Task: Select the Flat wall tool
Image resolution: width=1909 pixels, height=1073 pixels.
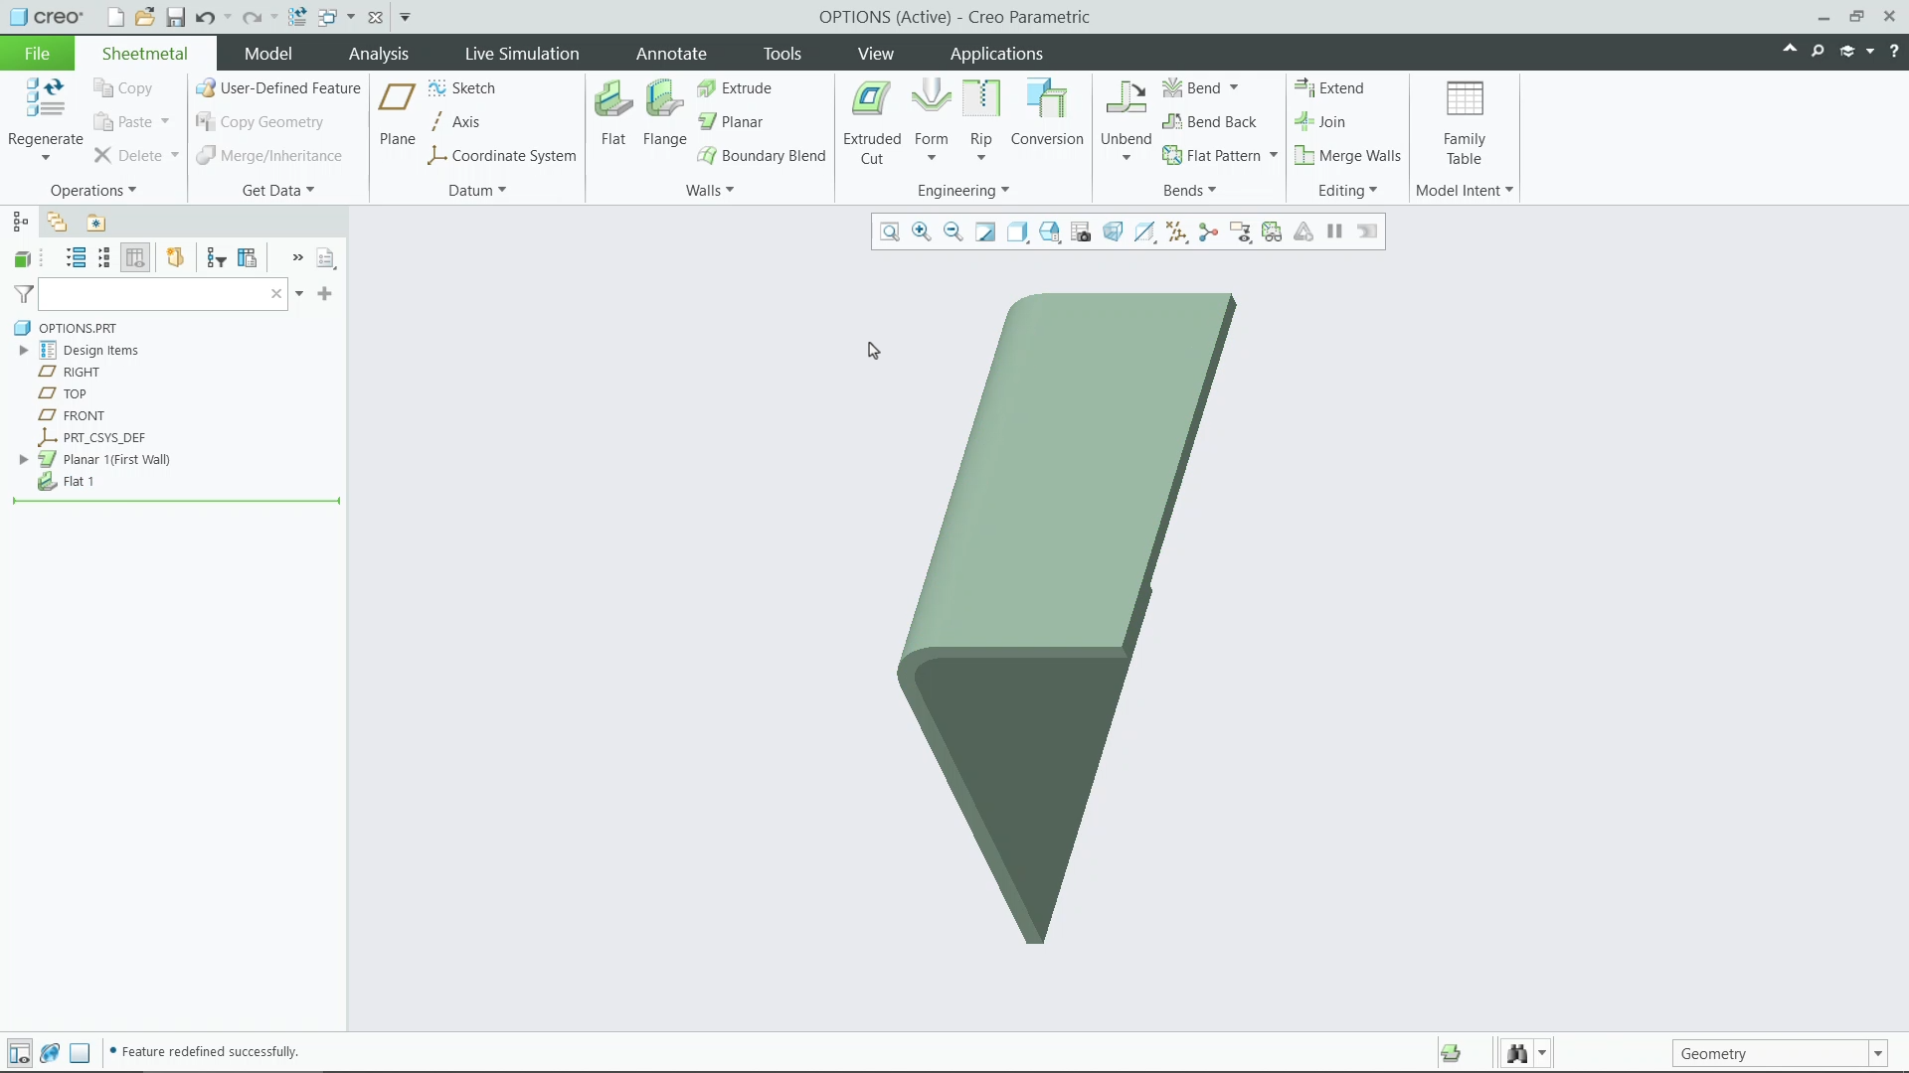Action: click(x=612, y=112)
